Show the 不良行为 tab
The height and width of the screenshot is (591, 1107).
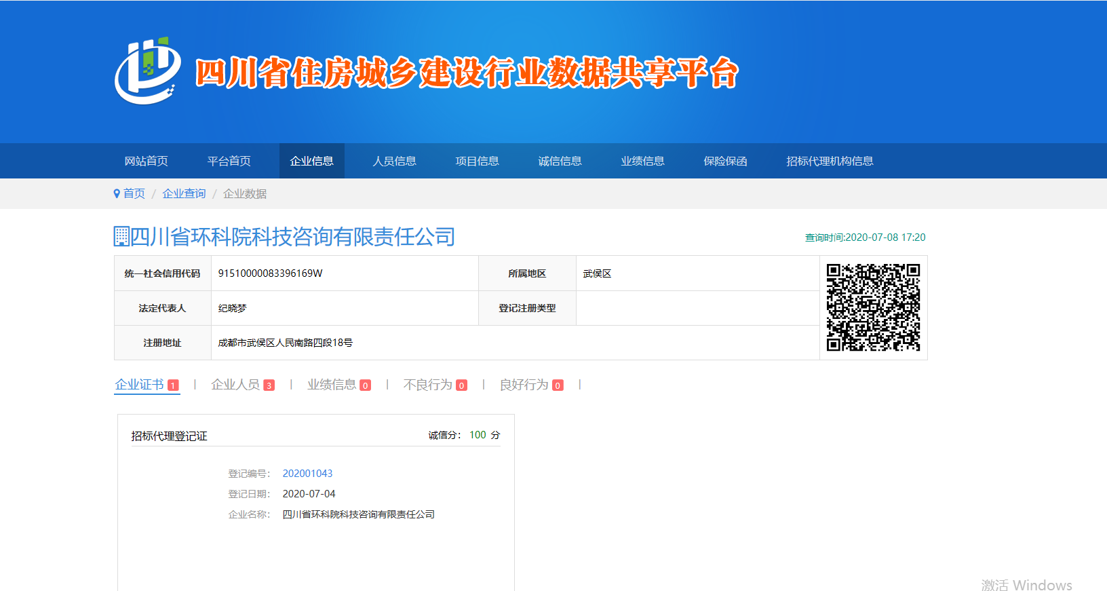tap(428, 385)
